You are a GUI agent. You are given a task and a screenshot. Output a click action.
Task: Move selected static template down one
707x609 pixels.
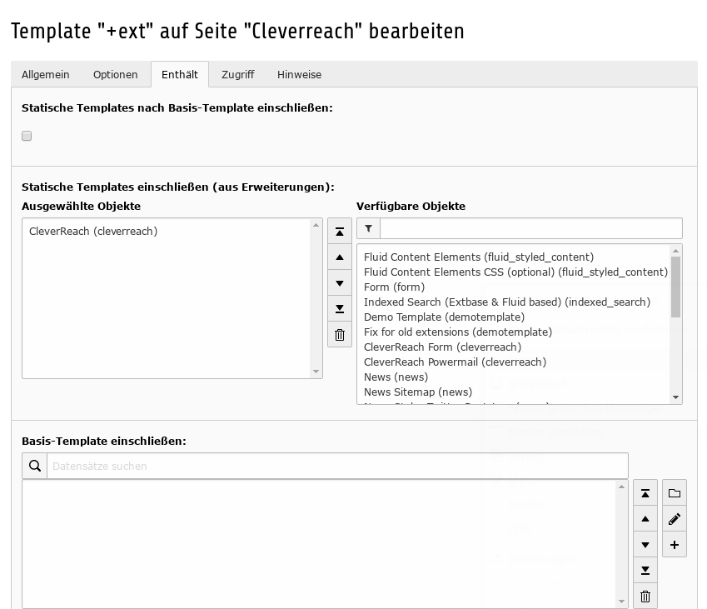(340, 283)
